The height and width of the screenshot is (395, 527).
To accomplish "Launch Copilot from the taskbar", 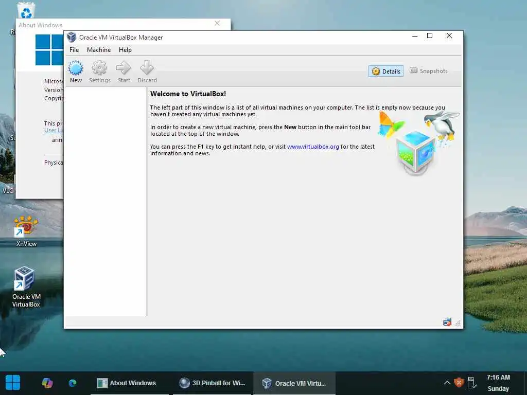I will point(47,383).
